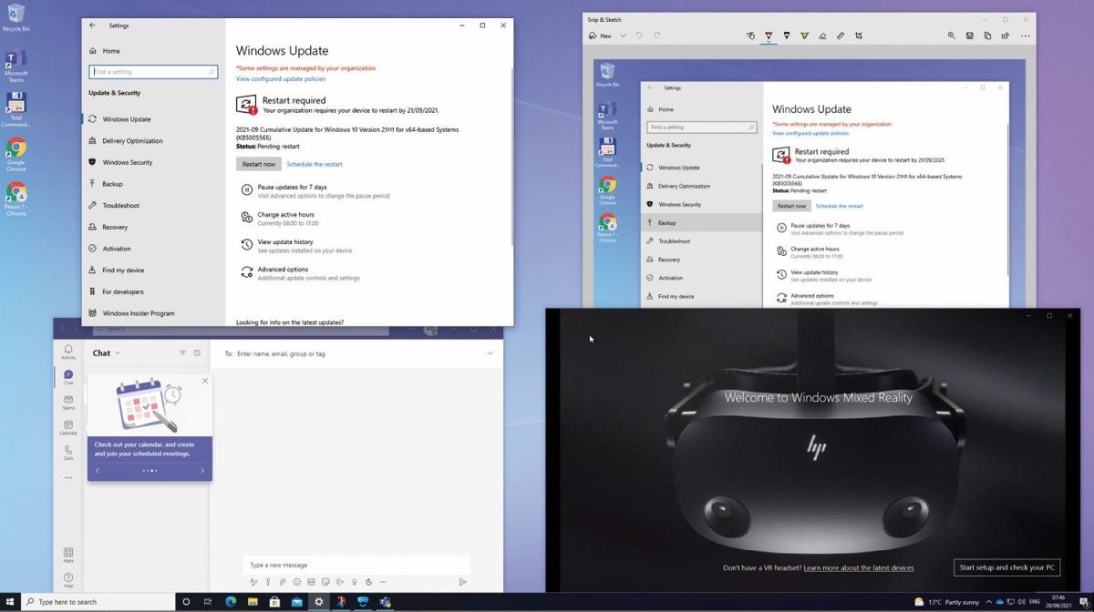Show hidden system tray icons
The image size is (1094, 612).
coord(988,602)
